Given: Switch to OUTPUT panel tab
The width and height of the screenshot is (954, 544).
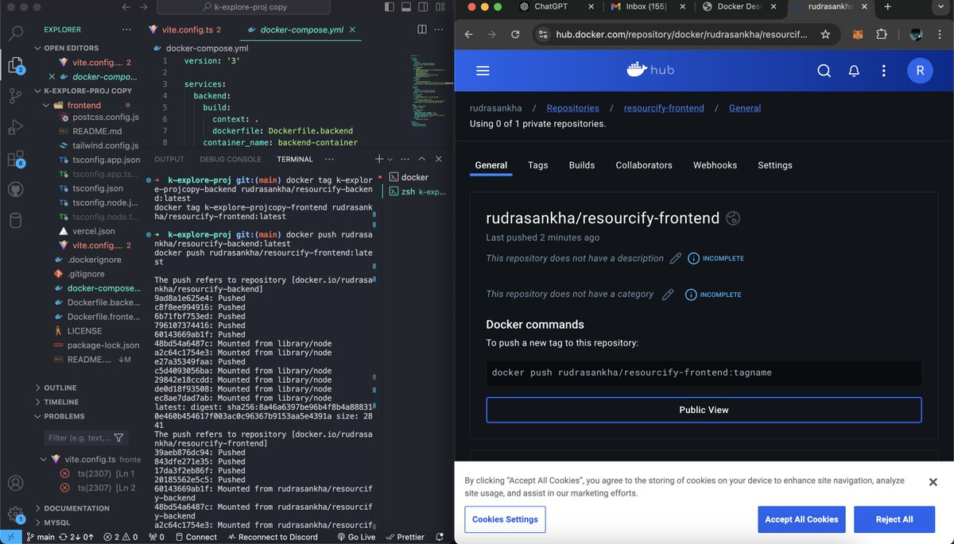Looking at the screenshot, I should coord(169,159).
